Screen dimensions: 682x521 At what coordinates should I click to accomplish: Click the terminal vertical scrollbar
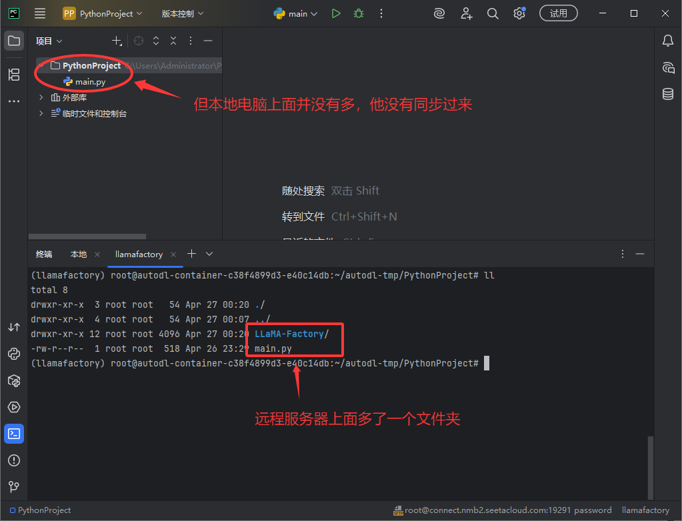point(651,468)
